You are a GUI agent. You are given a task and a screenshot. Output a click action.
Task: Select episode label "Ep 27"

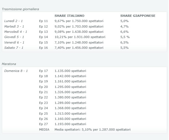tap(43, 124)
